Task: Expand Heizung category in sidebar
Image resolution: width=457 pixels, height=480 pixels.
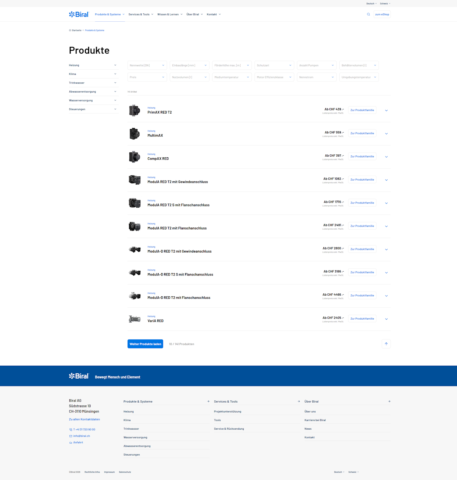Action: [x=93, y=65]
